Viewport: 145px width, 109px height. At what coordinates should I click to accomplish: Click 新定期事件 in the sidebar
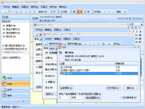pos(11,33)
